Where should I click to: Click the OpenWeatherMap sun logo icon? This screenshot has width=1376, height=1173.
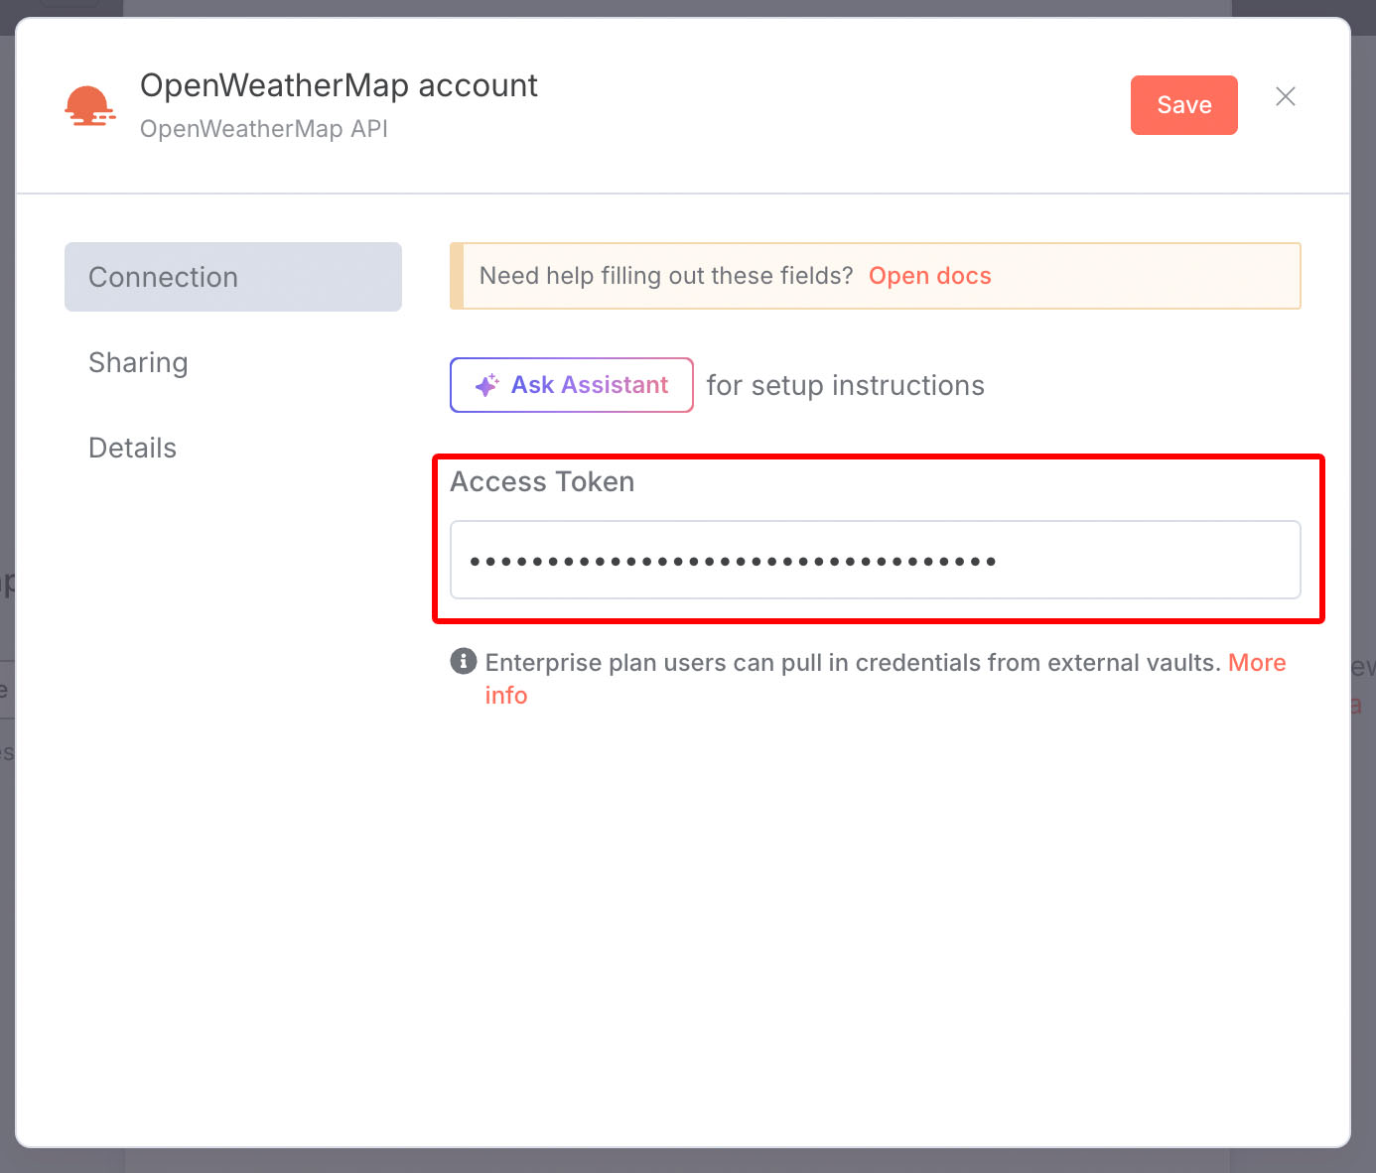point(89,106)
